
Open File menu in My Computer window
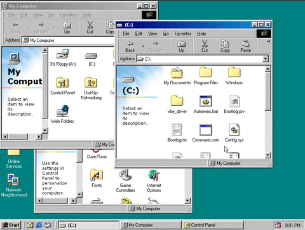[11, 15]
